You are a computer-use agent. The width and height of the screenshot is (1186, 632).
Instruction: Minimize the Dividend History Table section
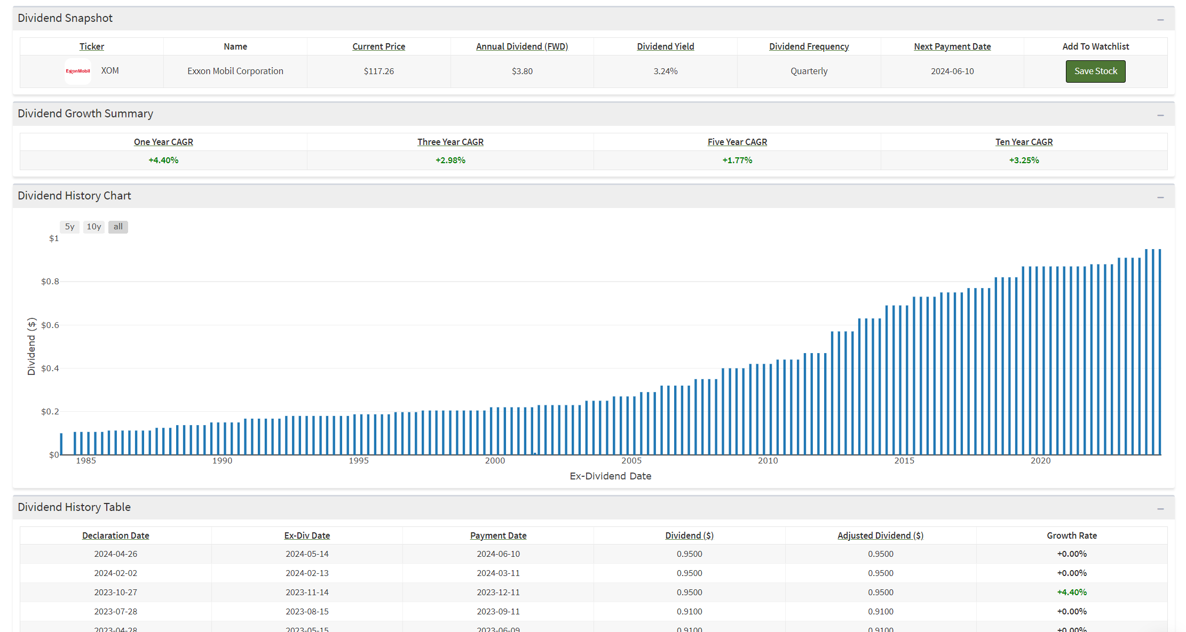(x=1160, y=509)
